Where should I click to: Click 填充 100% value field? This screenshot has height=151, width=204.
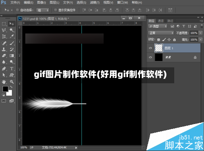194,40
